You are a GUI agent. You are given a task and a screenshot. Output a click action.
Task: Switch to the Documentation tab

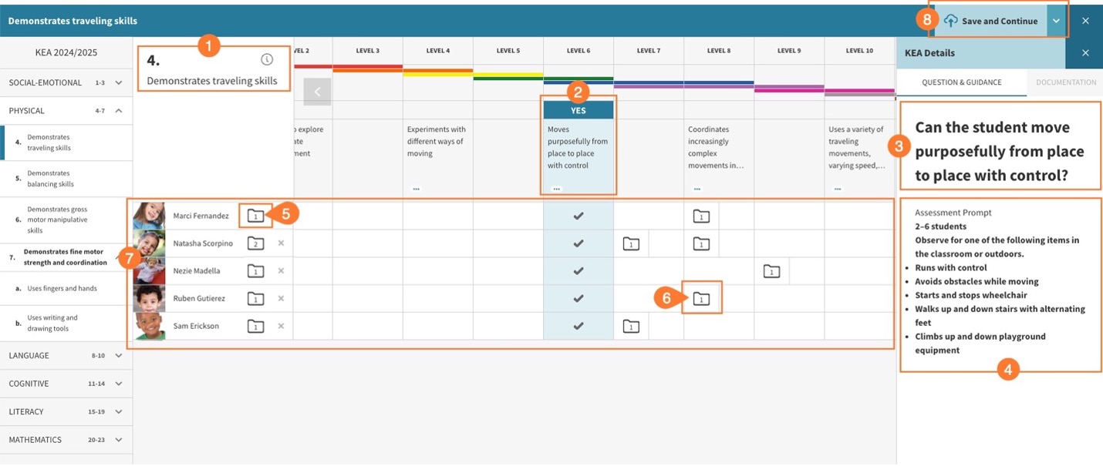[1065, 82]
